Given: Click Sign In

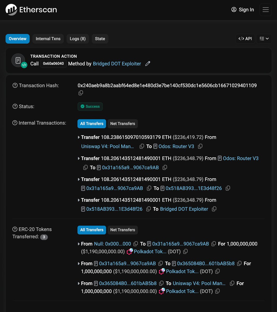Looking at the screenshot, I should 242,10.
